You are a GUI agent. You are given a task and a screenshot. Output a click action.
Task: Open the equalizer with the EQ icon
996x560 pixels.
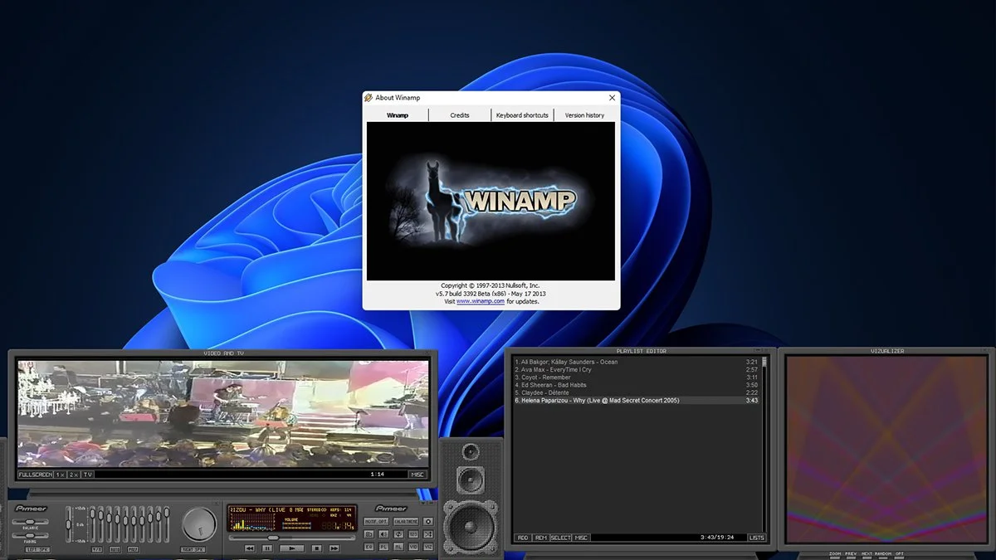pyautogui.click(x=370, y=547)
